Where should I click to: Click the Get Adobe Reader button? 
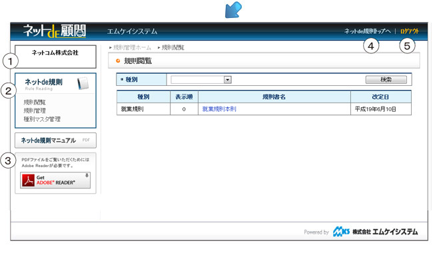pyautogui.click(x=55, y=180)
